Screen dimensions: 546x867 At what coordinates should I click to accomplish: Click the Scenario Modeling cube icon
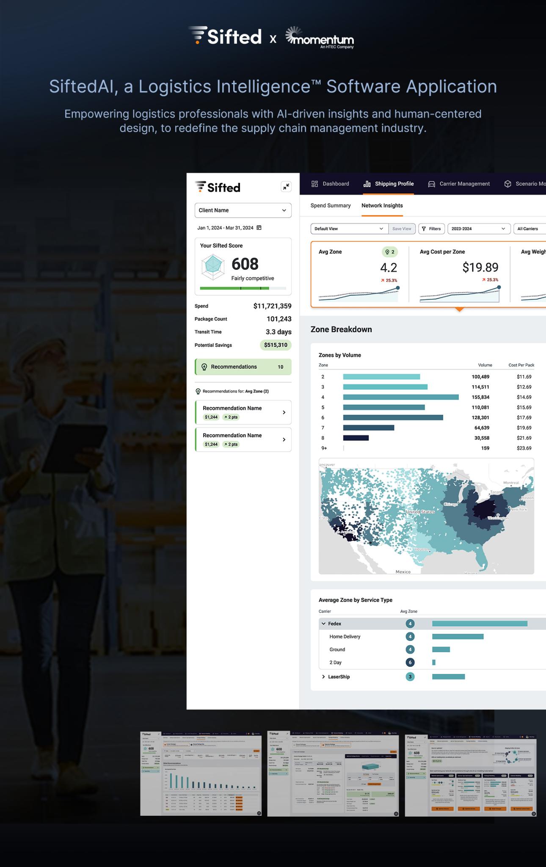508,184
